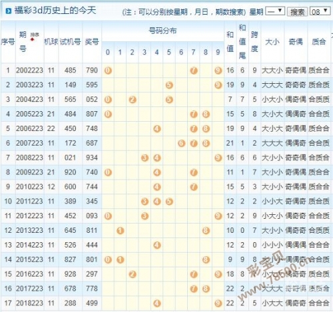Click ball 5 in row 2011223
Screen dimensions: 333x312
(169, 202)
